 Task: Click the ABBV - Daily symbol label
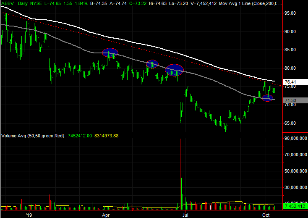coord(14,3)
